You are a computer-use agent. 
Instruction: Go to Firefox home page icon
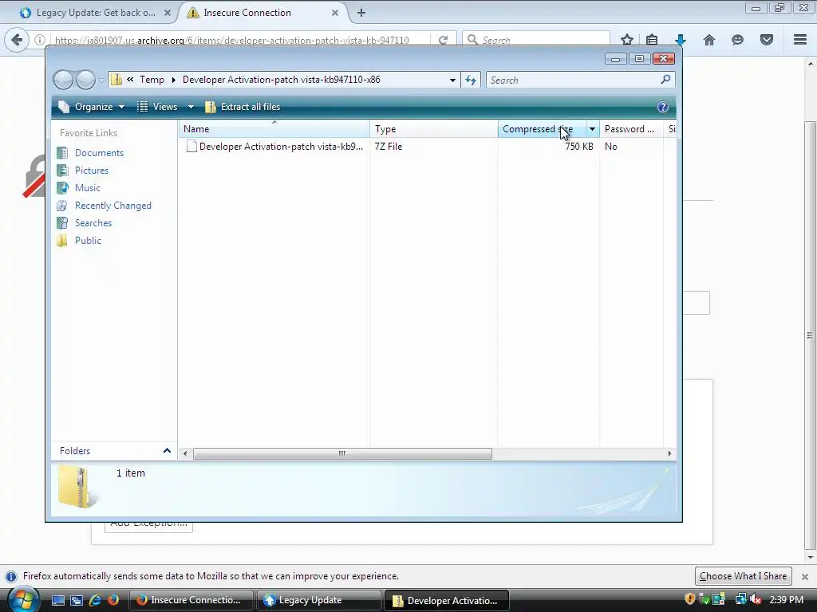click(709, 40)
